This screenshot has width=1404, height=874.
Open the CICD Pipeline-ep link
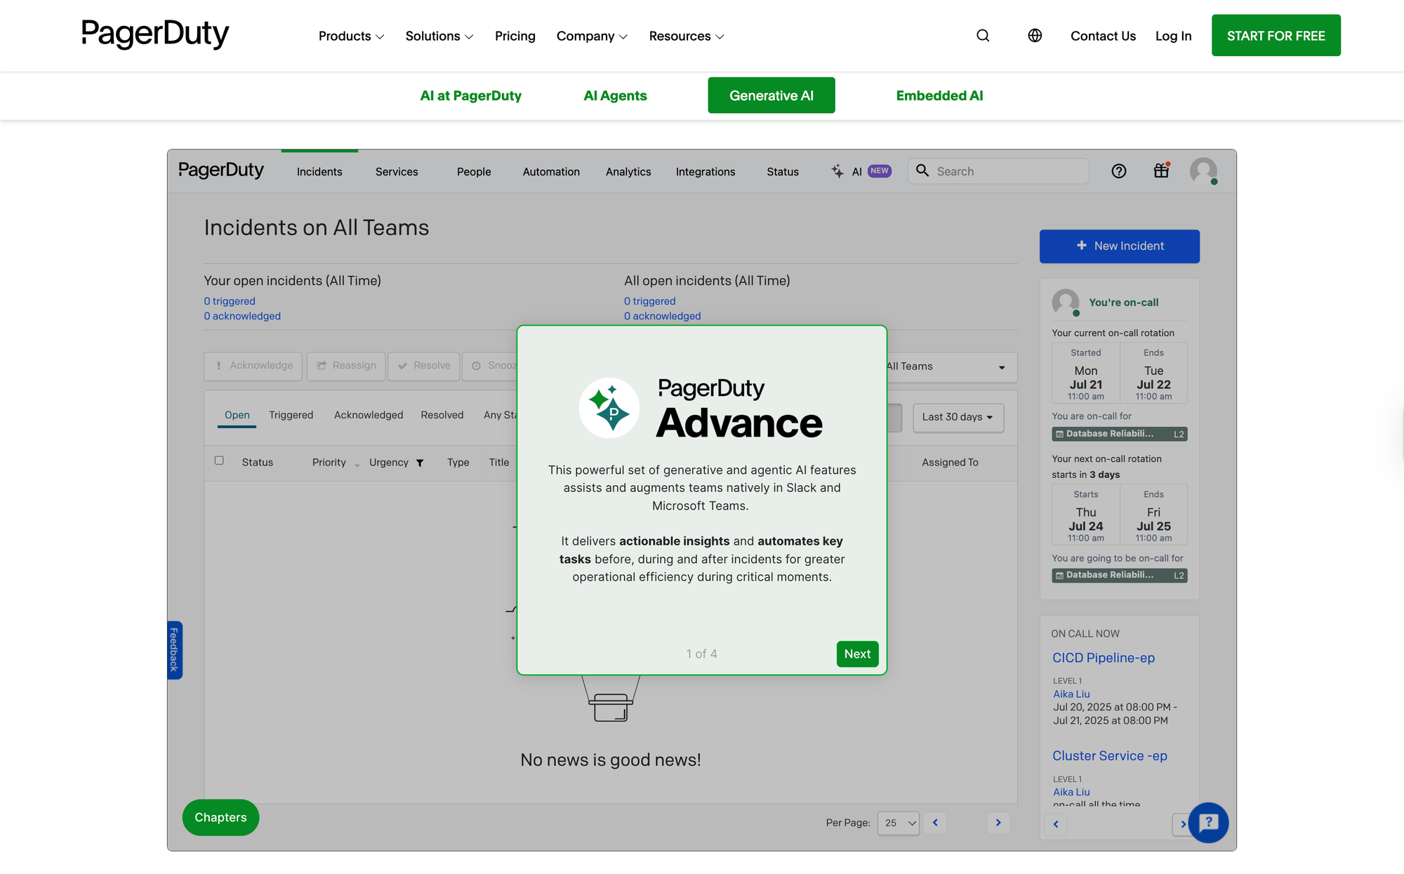click(1103, 658)
